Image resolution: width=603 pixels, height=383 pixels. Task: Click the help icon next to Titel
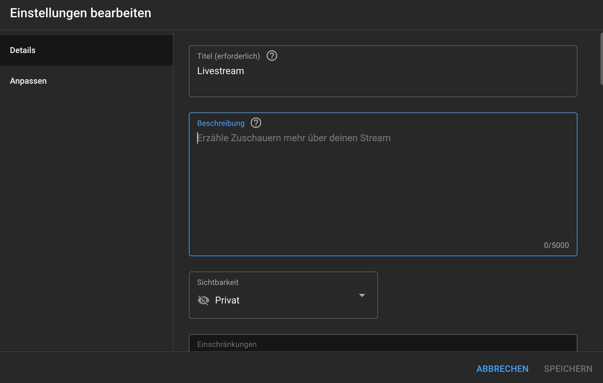(x=272, y=56)
